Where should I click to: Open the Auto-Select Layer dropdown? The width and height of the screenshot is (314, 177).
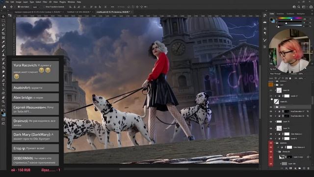pos(36,7)
